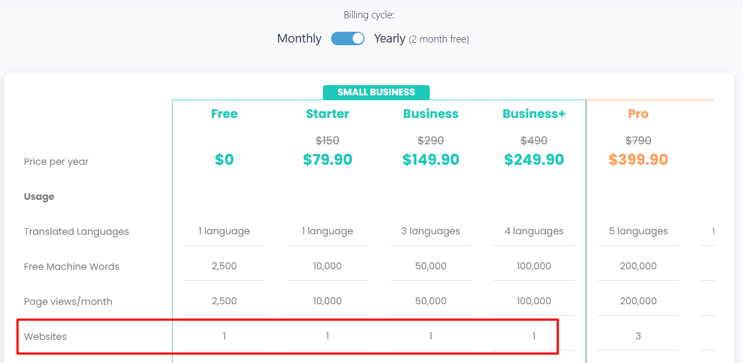
Task: Click the Price per year label
Action: pos(56,162)
